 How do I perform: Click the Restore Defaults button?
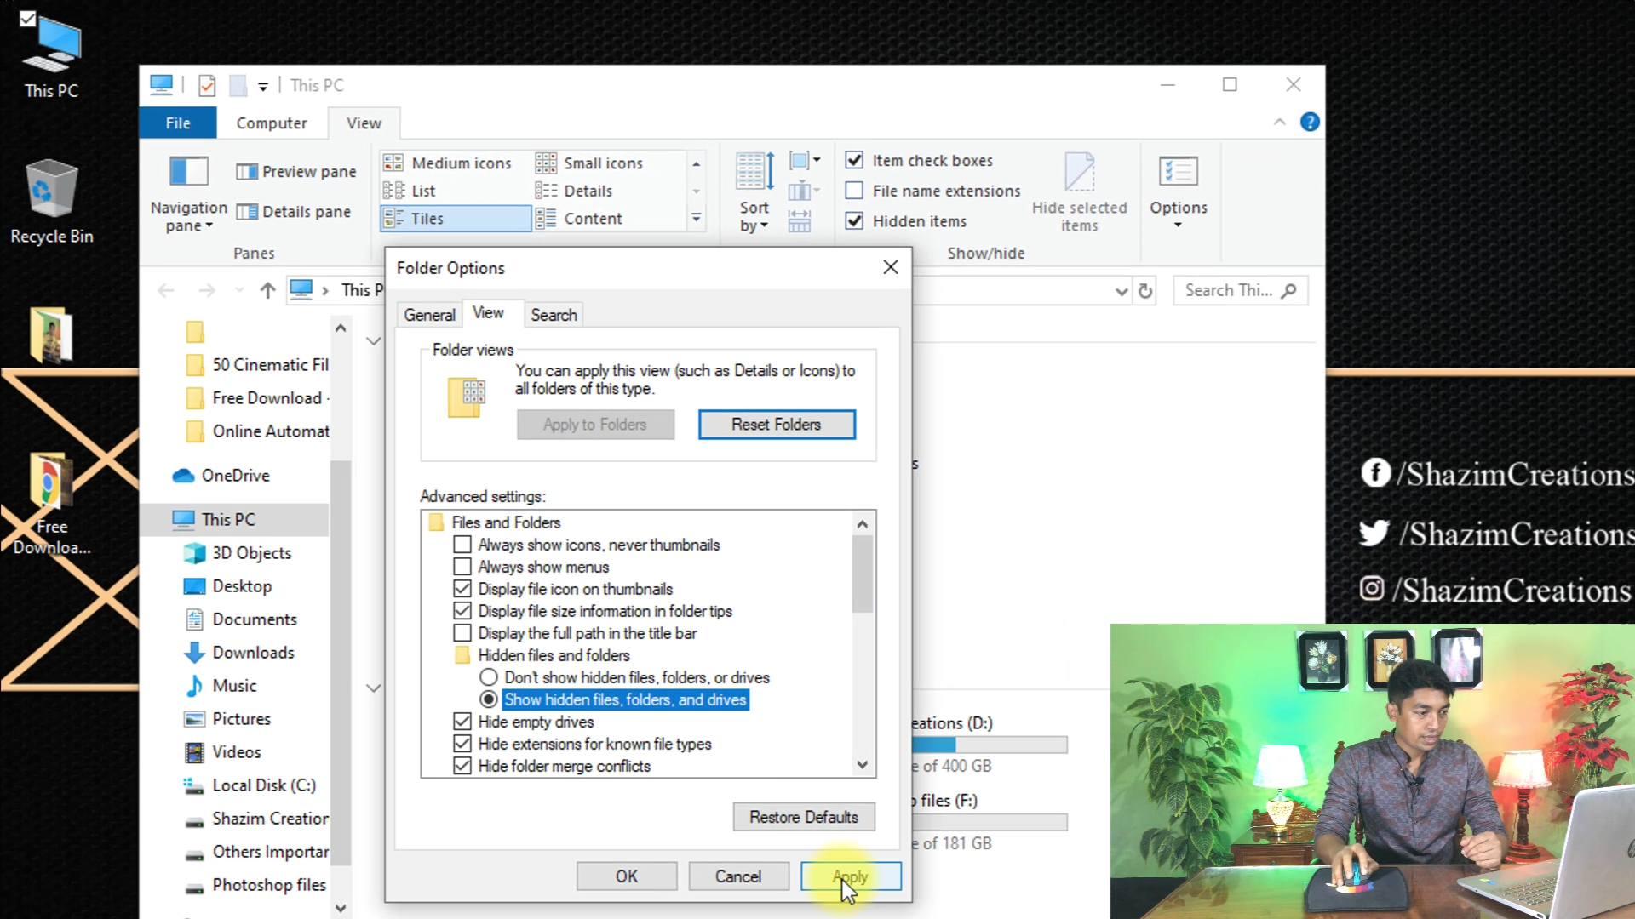[803, 817]
